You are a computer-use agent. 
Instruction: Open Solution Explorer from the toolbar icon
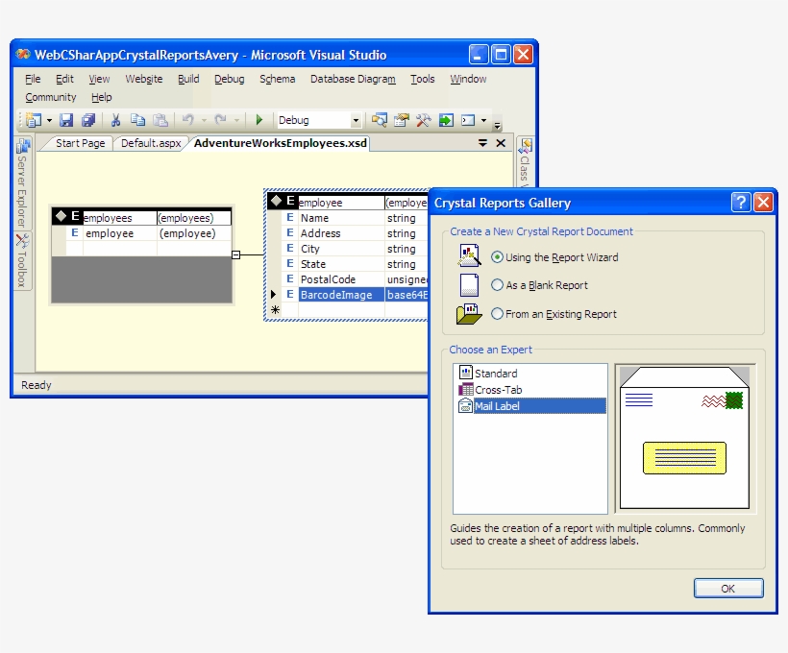pos(380,120)
